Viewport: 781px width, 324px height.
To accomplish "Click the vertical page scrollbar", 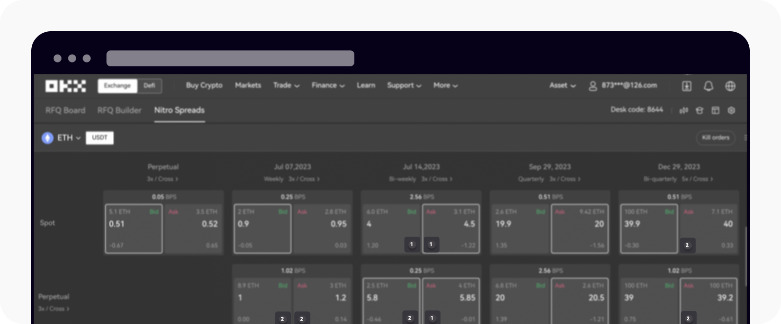I will pyautogui.click(x=745, y=257).
